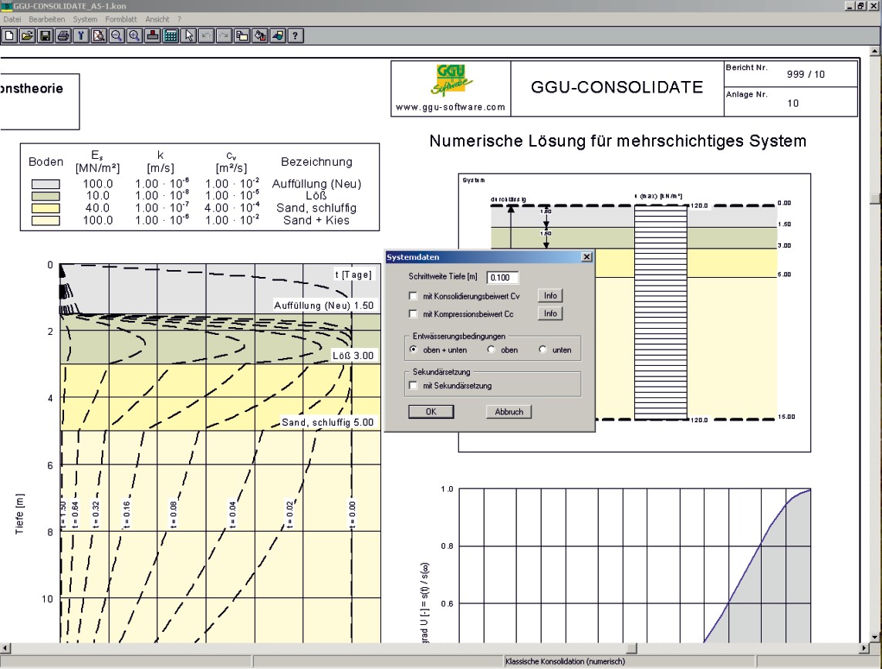Click the Auffüllung (Neu) grey legend swatch
882x669 pixels.
click(x=46, y=184)
